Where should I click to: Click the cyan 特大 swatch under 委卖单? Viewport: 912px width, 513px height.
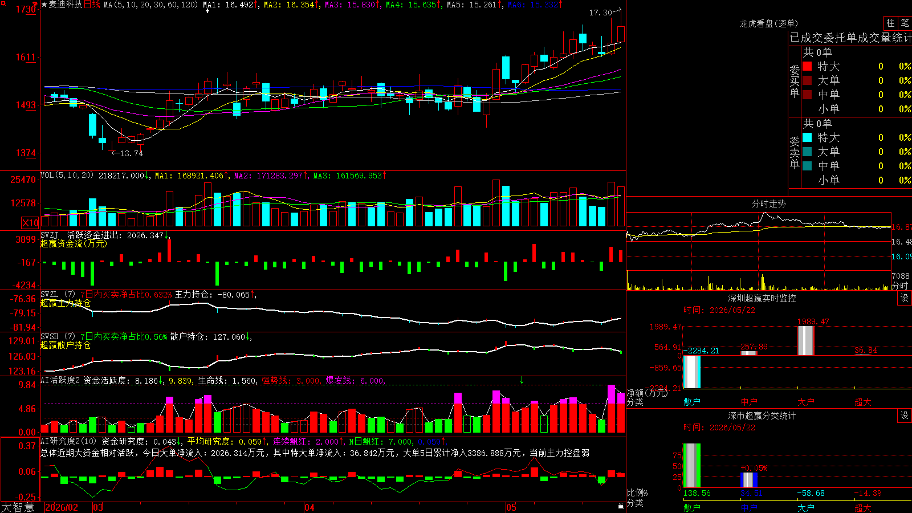pyautogui.click(x=807, y=137)
